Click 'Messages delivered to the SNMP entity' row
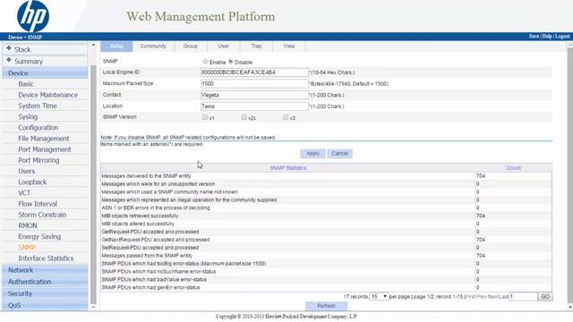 coord(326,176)
